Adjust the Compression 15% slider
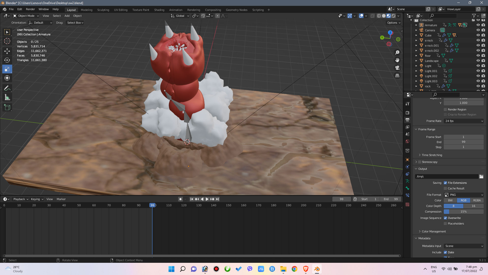This screenshot has height=275, width=488. pyautogui.click(x=464, y=212)
